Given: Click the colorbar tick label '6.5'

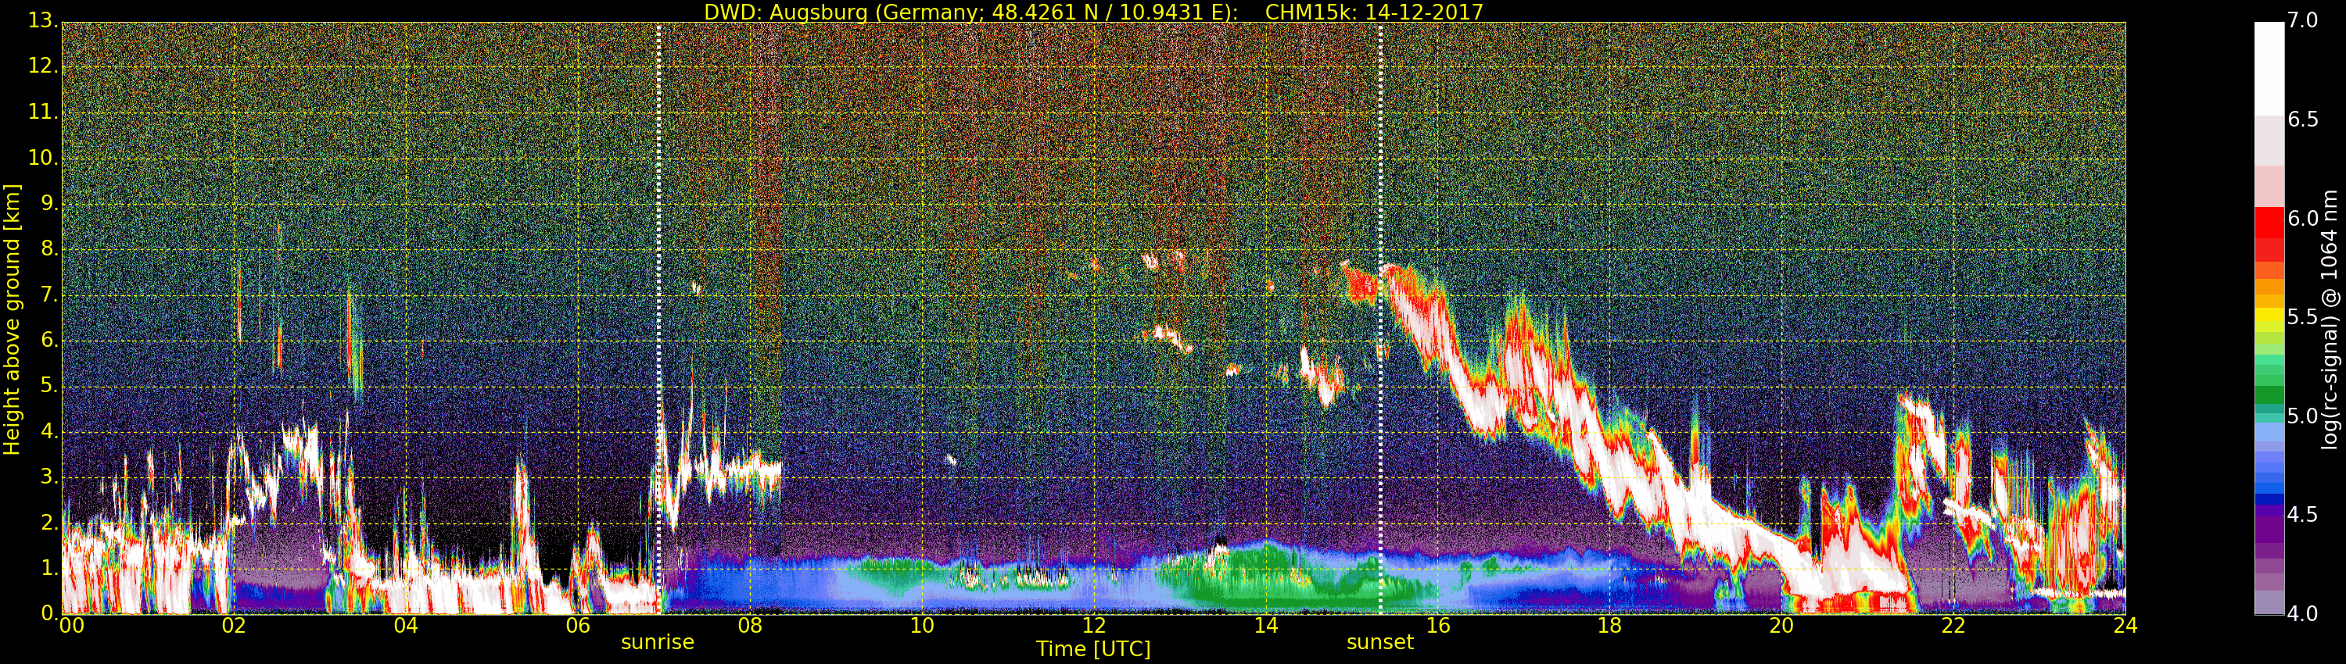Looking at the screenshot, I should pos(2302,120).
